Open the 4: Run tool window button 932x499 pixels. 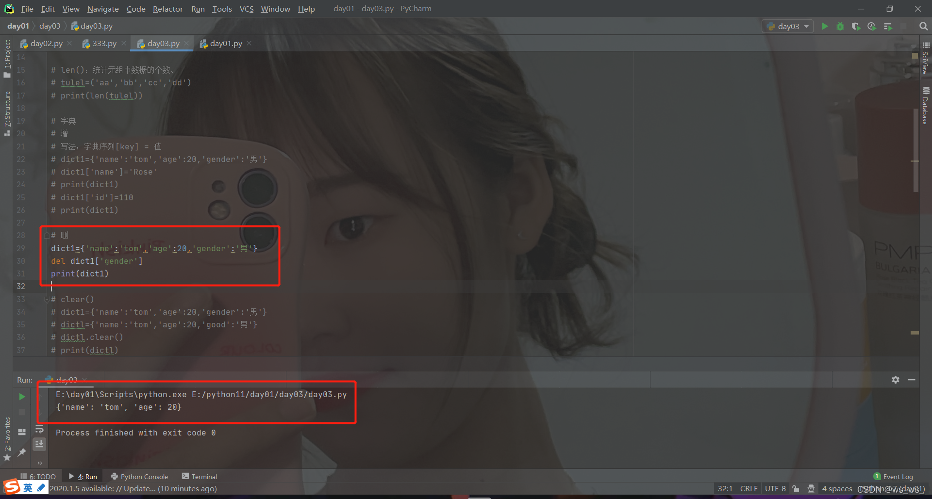point(83,477)
